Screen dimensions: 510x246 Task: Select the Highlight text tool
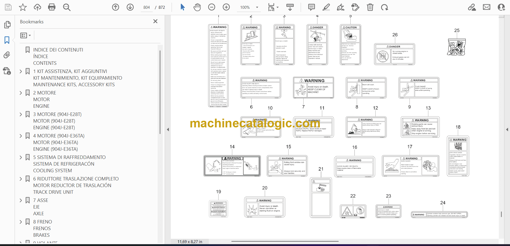pyautogui.click(x=326, y=7)
